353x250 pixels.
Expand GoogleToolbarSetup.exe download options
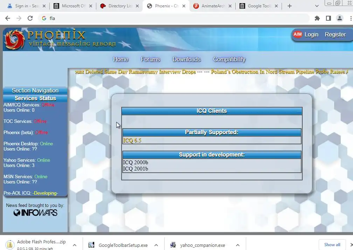(156, 245)
